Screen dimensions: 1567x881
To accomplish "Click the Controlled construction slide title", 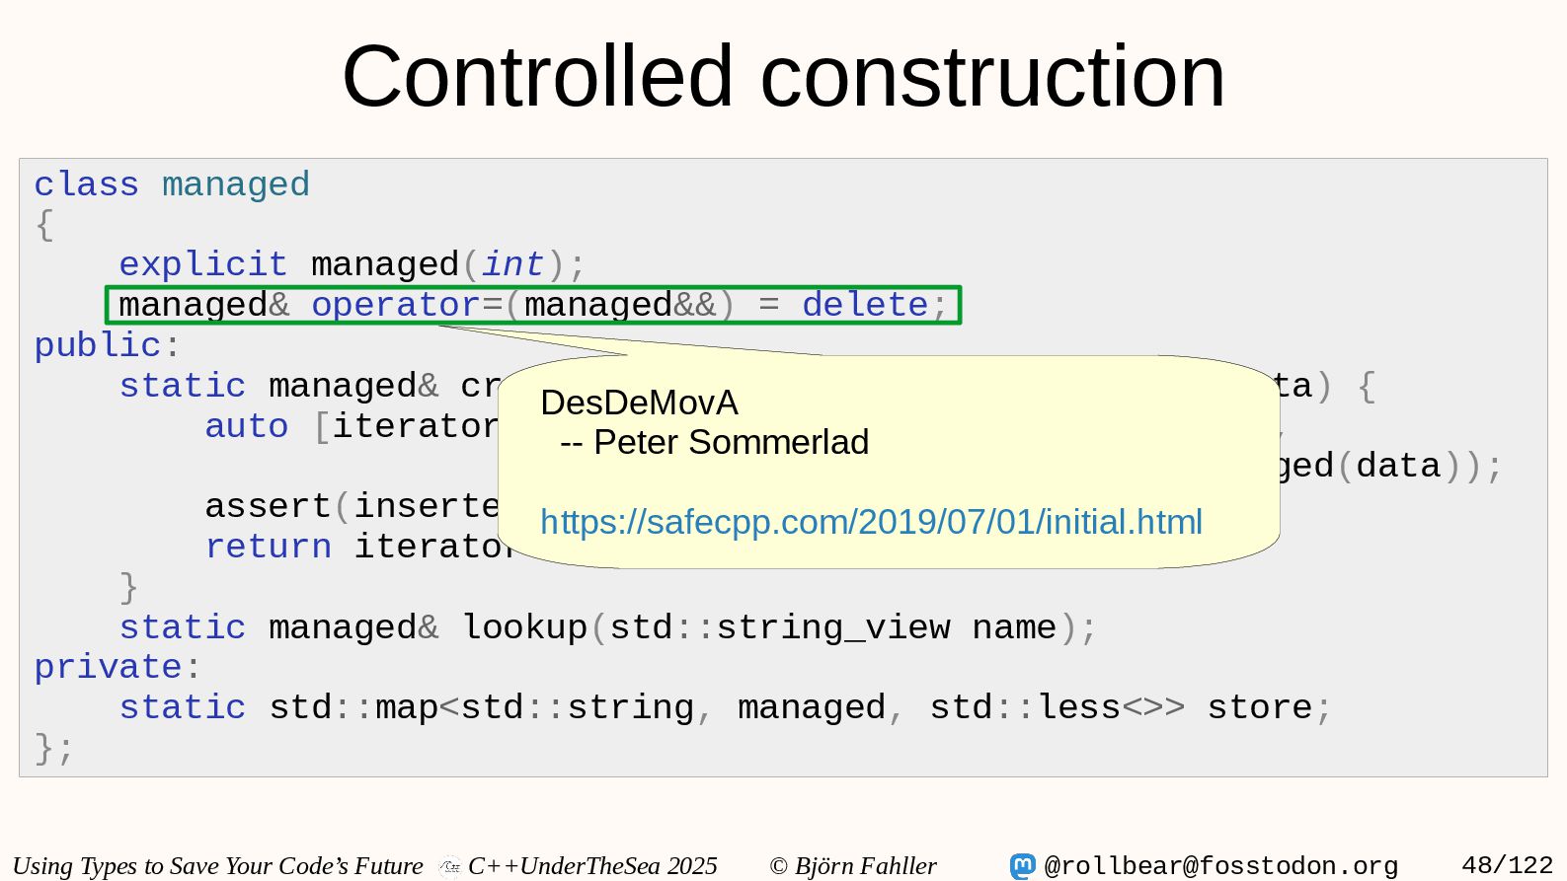I will coord(783,77).
